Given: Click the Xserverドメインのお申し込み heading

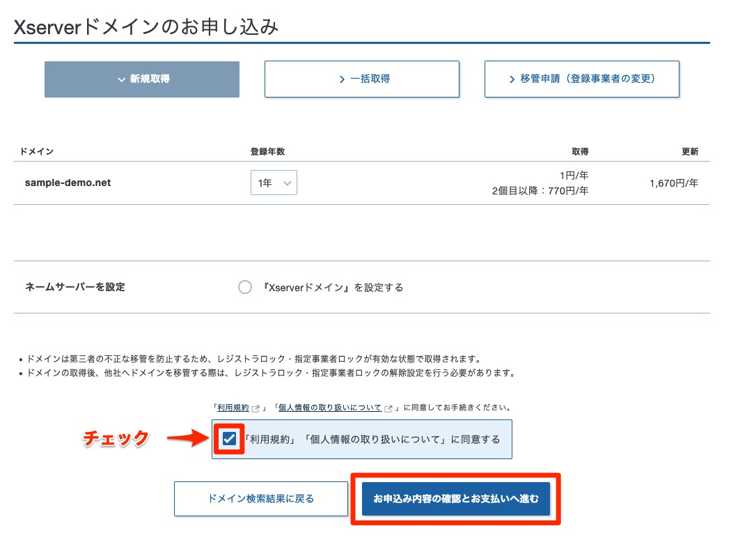Looking at the screenshot, I should point(146,27).
